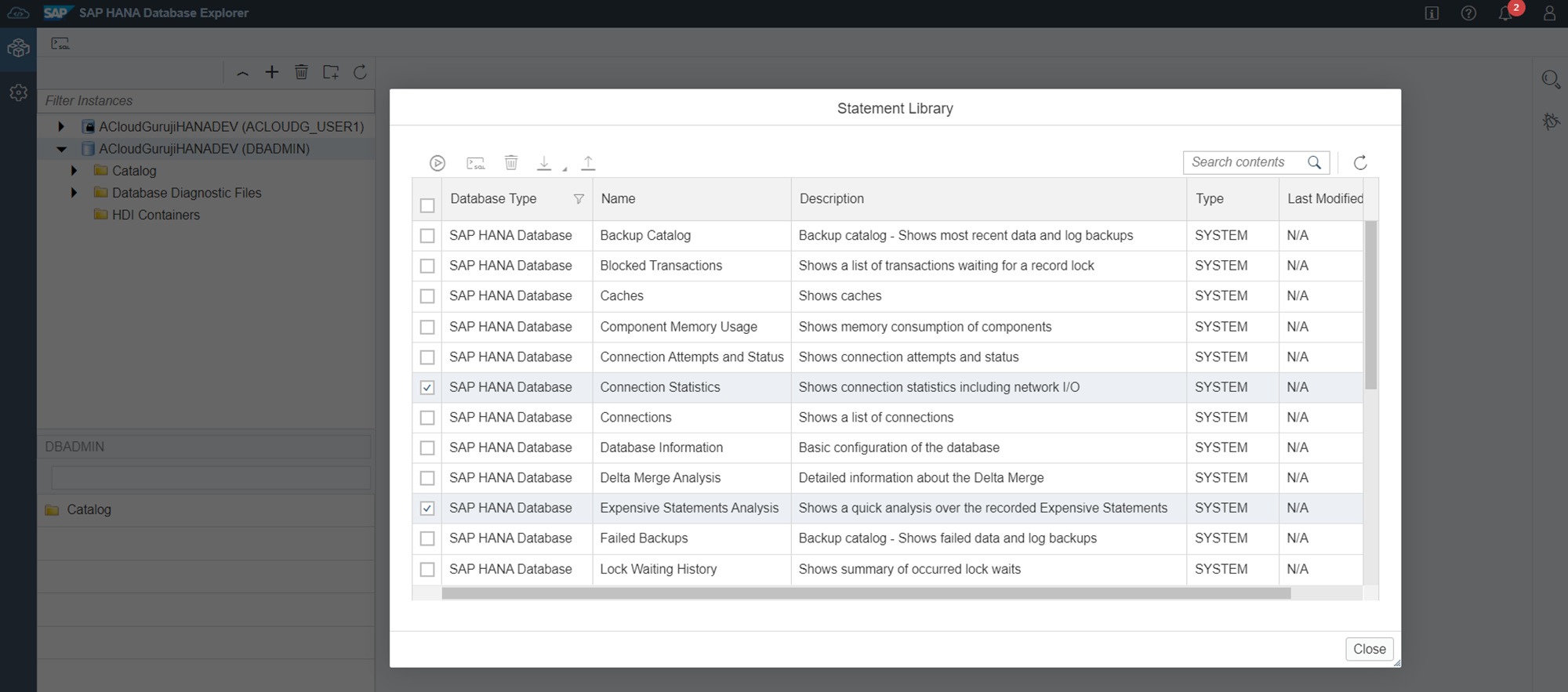Collapse the DBADMIN database instance

[61, 149]
